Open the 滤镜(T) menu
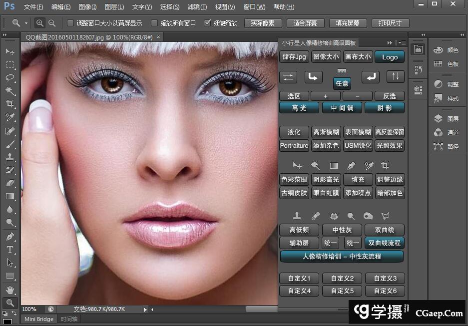The image size is (468, 326). [x=197, y=7]
